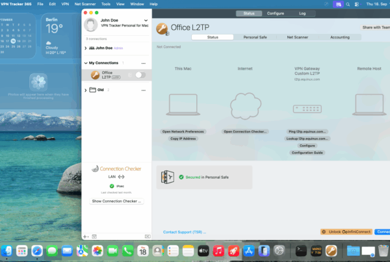
Task: Click the This Mac laptop icon
Action: coord(183,105)
